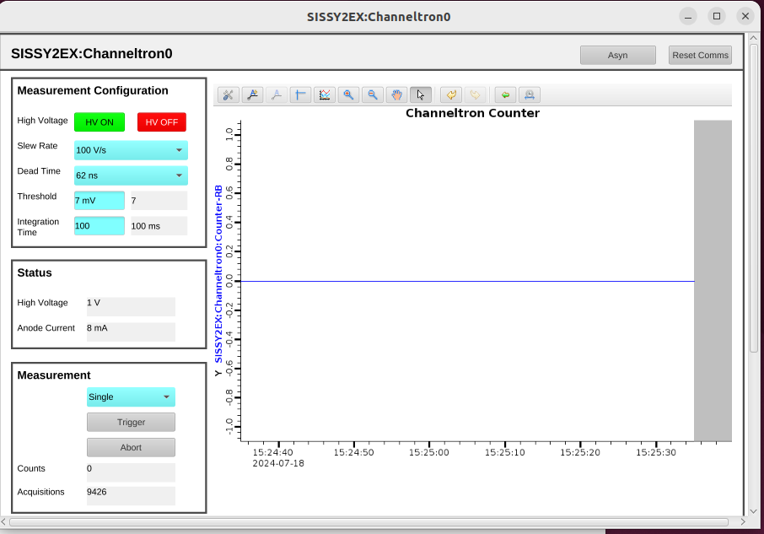Image resolution: width=764 pixels, height=534 pixels.
Task: Open the Asyn panel
Action: 618,55
